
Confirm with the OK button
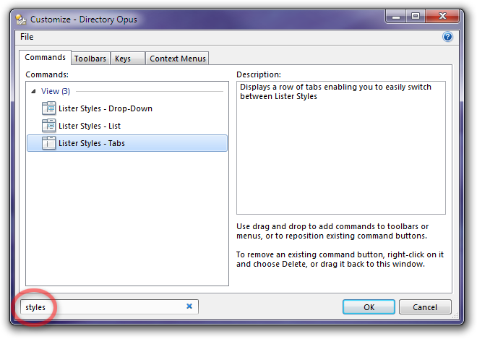(369, 307)
